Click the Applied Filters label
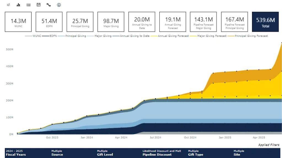The image size is (282, 158). [268, 145]
